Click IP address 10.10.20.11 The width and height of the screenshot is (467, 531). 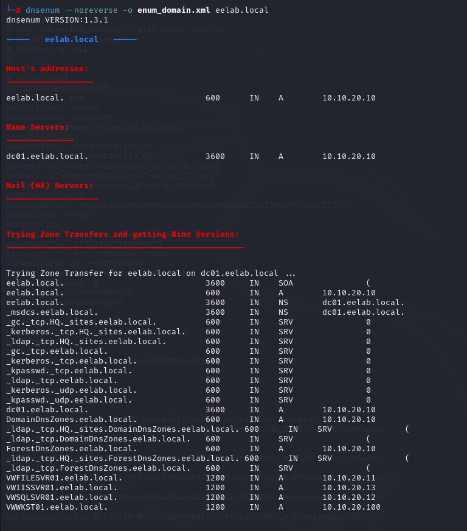[x=349, y=478]
